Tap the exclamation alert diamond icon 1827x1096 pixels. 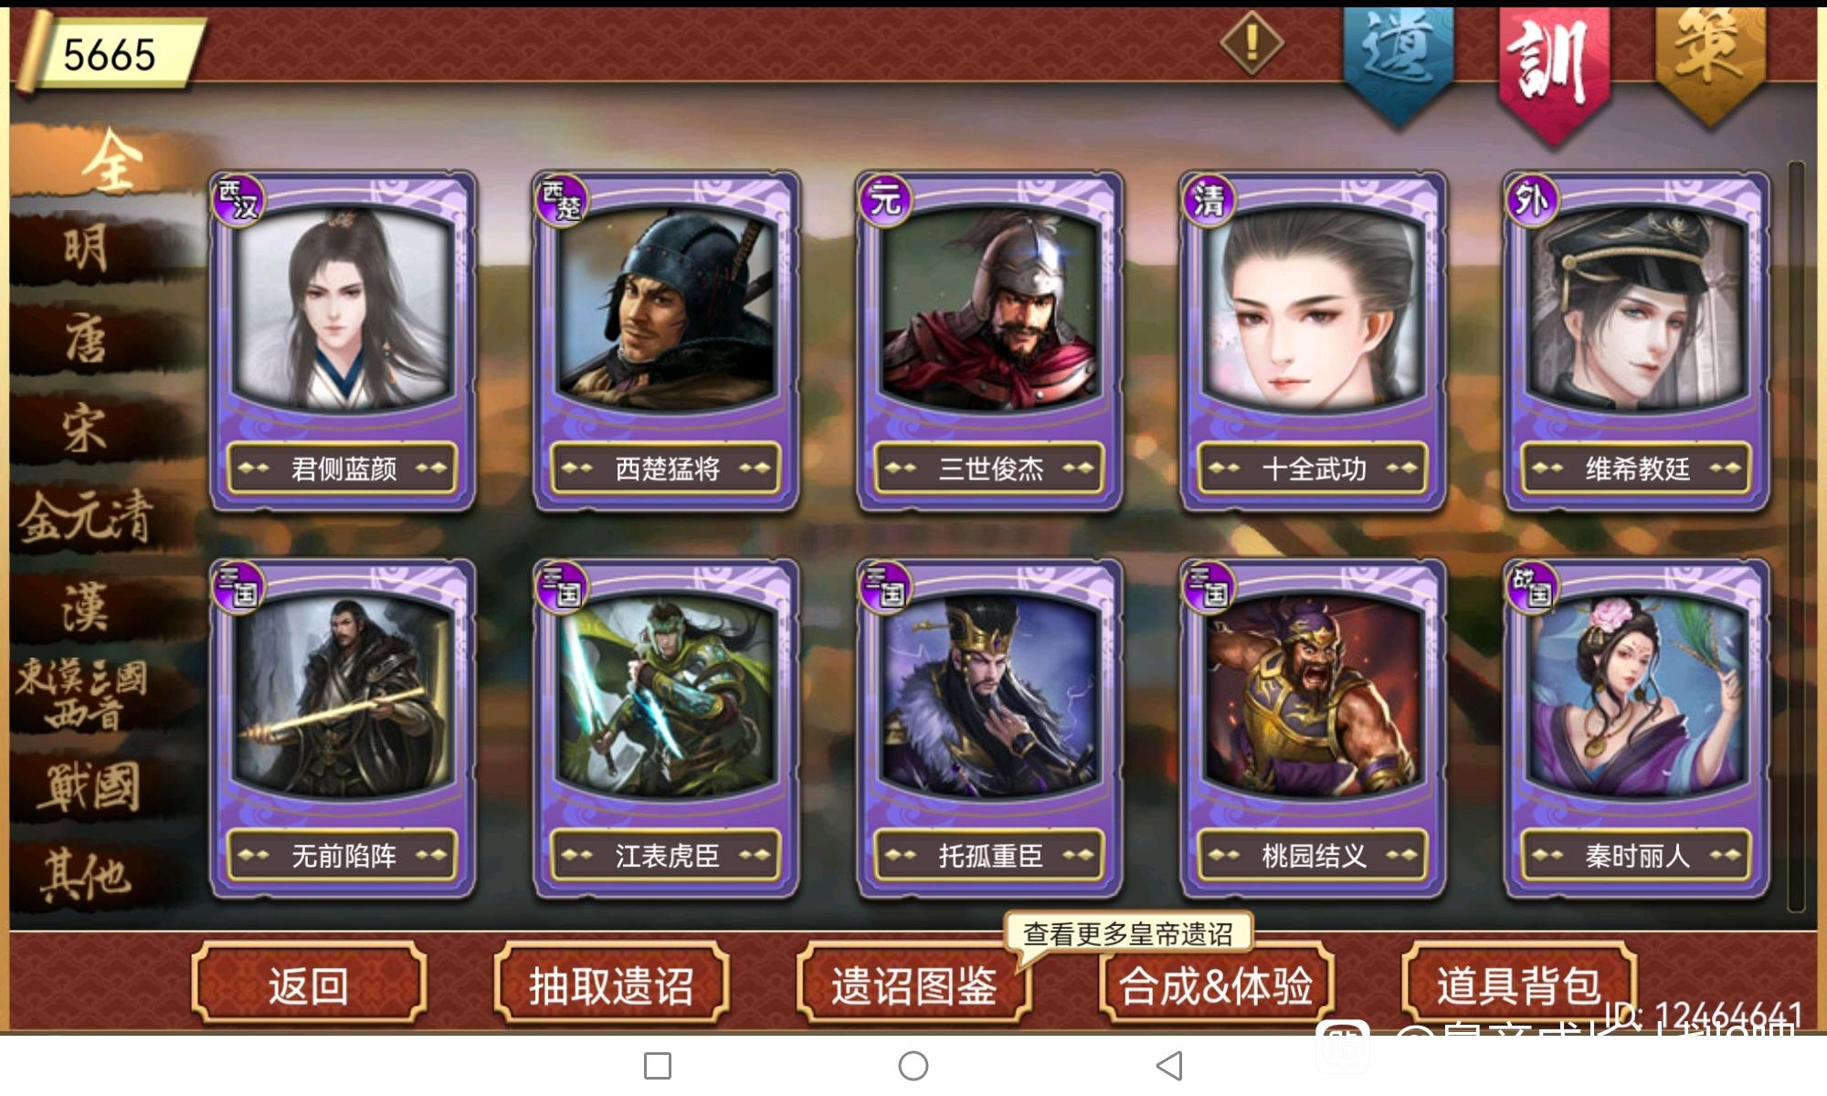click(1251, 42)
